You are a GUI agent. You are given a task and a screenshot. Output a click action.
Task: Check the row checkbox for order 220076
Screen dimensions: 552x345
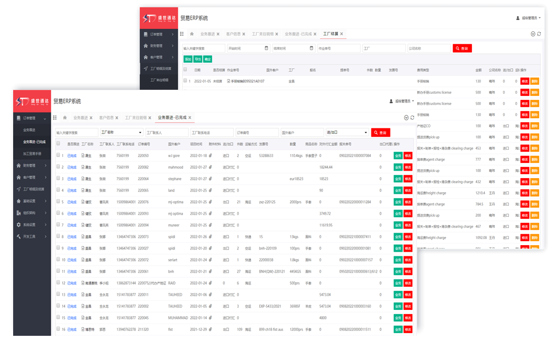coord(58,202)
